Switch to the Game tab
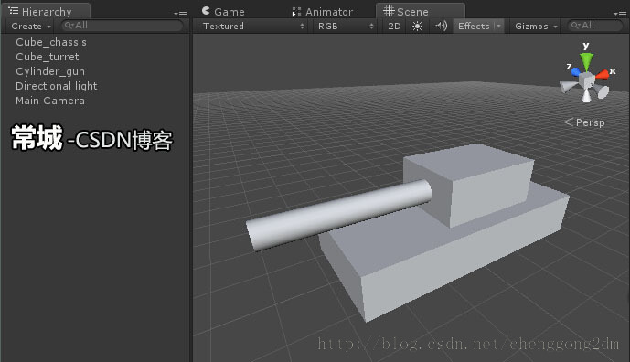Screen dimensions: 630x362 [223, 12]
